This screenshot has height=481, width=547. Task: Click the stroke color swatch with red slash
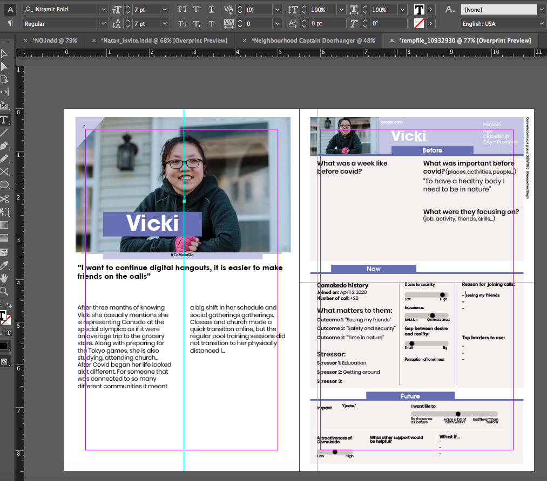tap(419, 24)
